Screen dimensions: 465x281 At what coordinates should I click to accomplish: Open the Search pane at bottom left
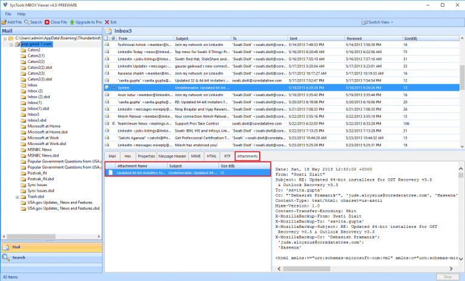[x=19, y=257]
